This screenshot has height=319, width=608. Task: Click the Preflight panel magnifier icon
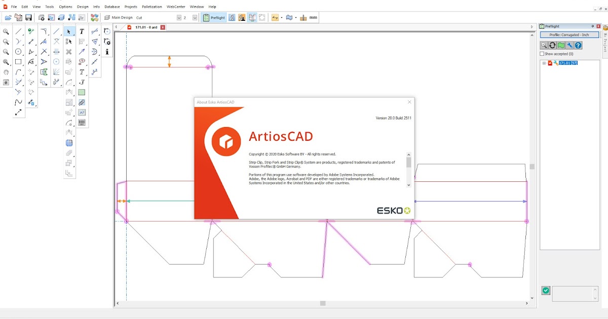[544, 45]
